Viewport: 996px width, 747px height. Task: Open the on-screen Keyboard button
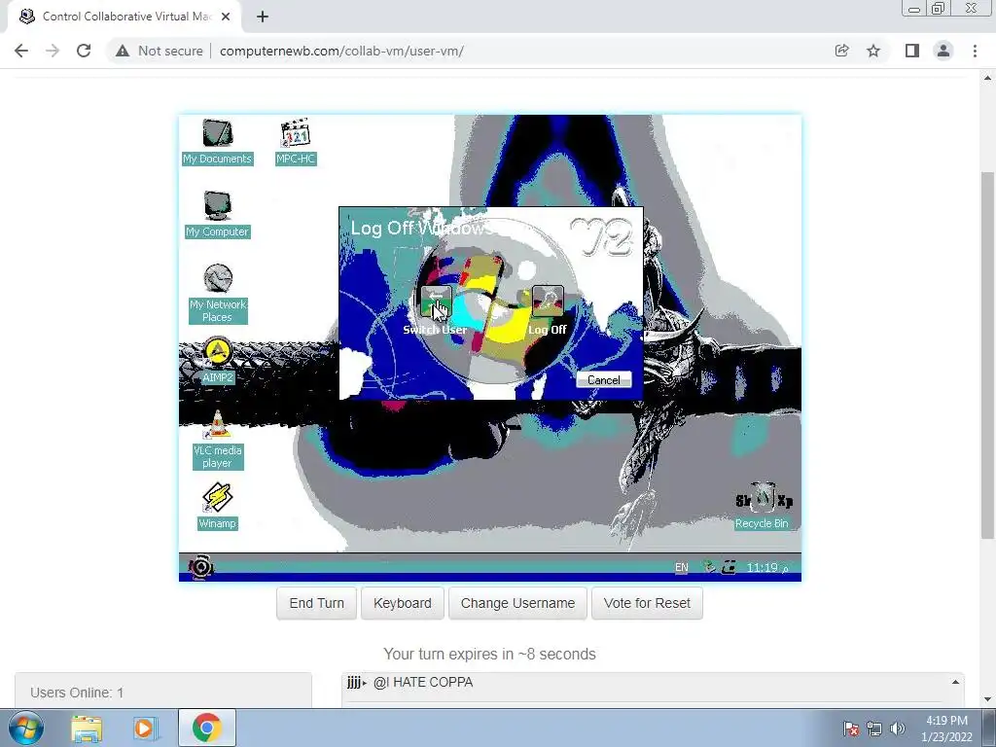tap(402, 603)
